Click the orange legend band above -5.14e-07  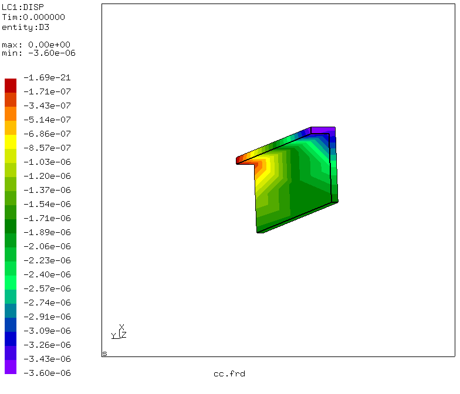(x=11, y=114)
